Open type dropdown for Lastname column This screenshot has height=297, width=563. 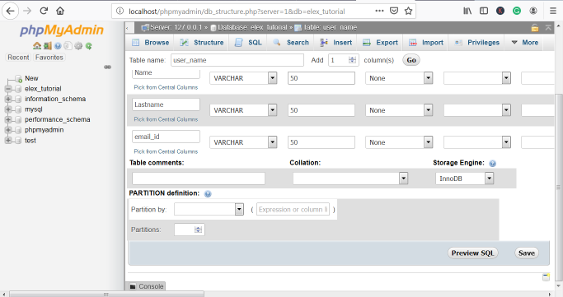[x=243, y=110]
